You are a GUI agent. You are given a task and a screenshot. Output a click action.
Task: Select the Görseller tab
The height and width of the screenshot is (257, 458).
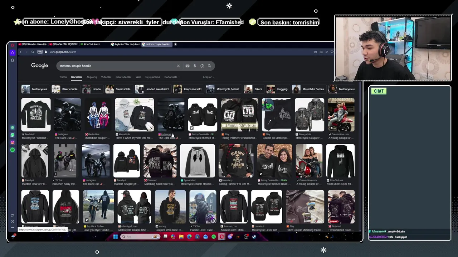pyautogui.click(x=77, y=77)
